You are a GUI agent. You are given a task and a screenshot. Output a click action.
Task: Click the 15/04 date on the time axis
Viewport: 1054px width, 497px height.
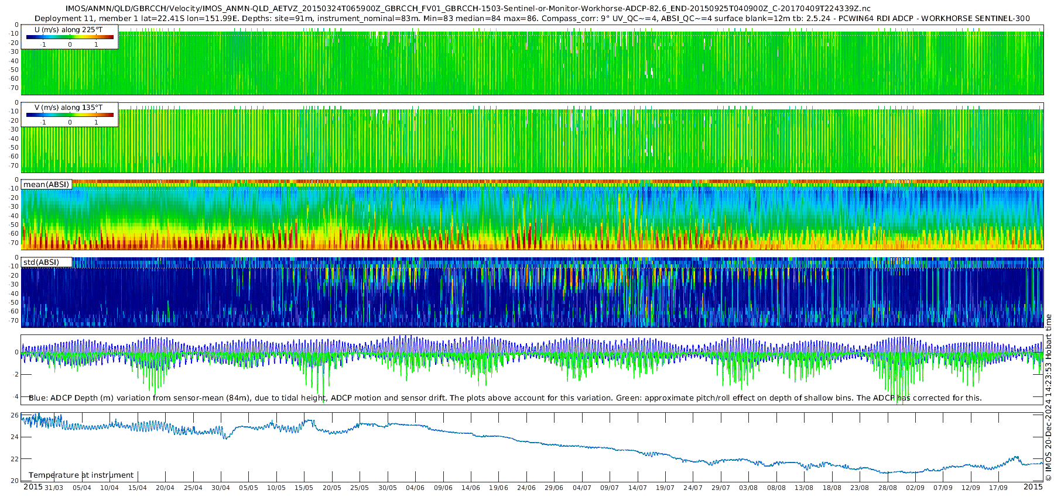[x=137, y=488]
